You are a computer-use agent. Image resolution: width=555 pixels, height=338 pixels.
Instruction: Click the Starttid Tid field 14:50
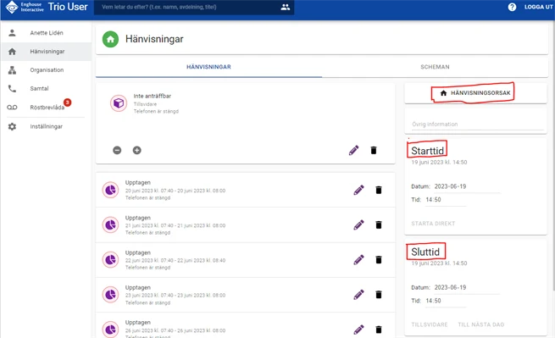[x=446, y=200]
